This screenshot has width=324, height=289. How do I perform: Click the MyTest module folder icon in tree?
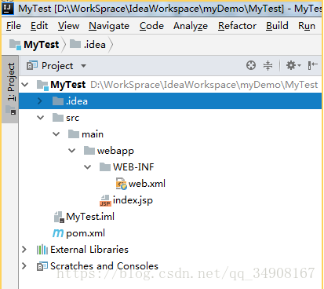(x=42, y=85)
